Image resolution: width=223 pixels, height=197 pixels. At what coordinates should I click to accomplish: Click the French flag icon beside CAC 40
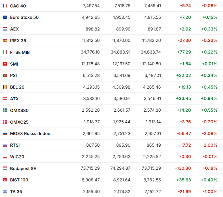[5, 6]
